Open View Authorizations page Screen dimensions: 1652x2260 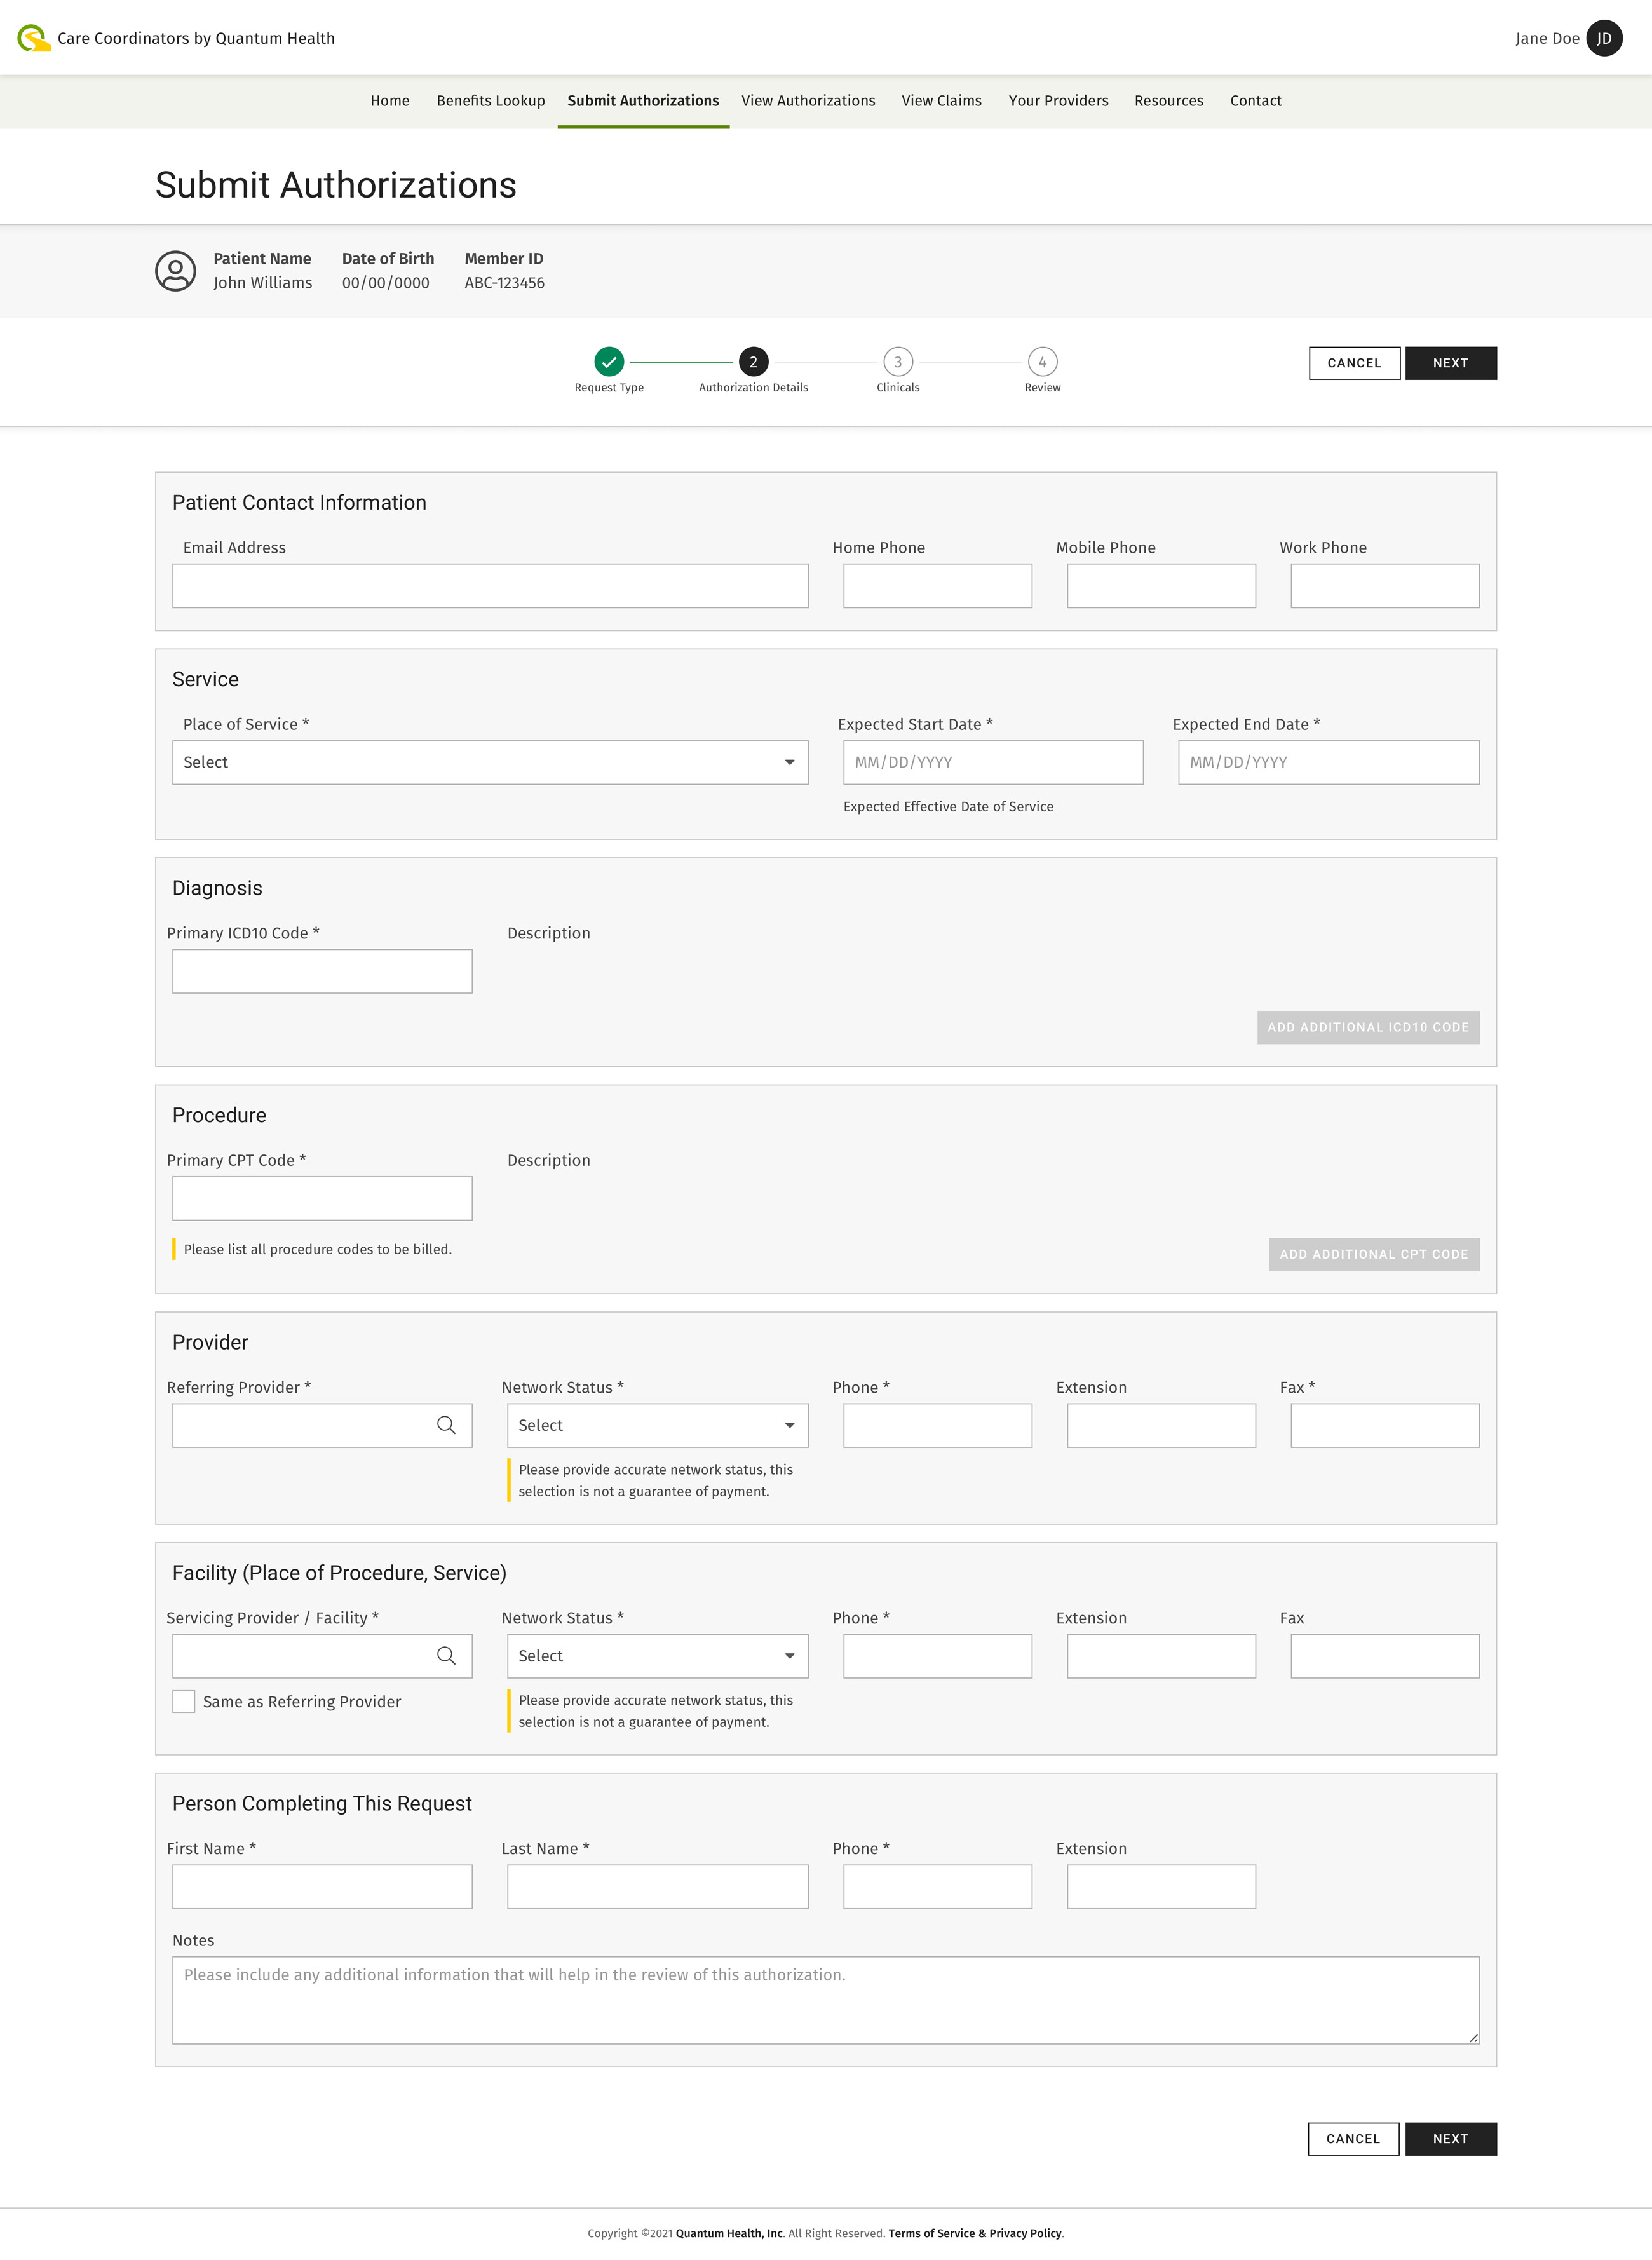tap(808, 101)
